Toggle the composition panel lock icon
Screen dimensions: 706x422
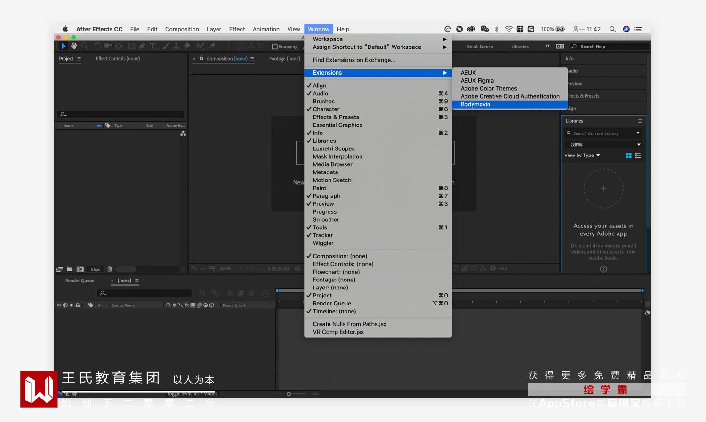click(201, 58)
